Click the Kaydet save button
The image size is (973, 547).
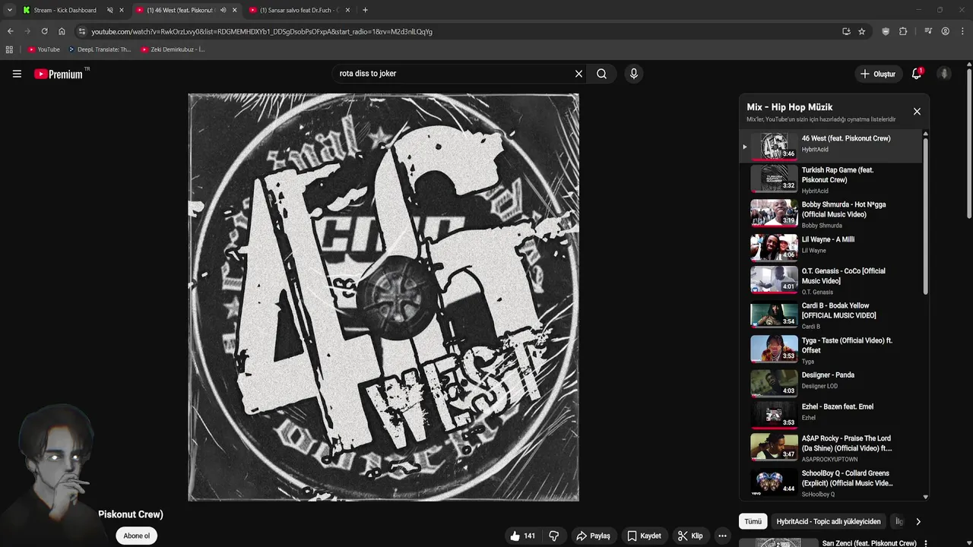644,536
